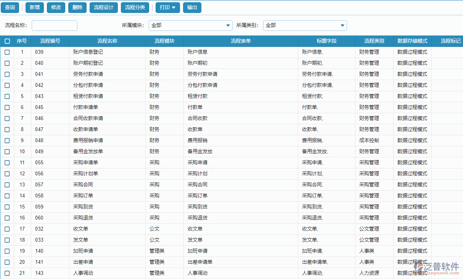Click the 流程编号 column header
The image size is (463, 279).
tap(50, 41)
